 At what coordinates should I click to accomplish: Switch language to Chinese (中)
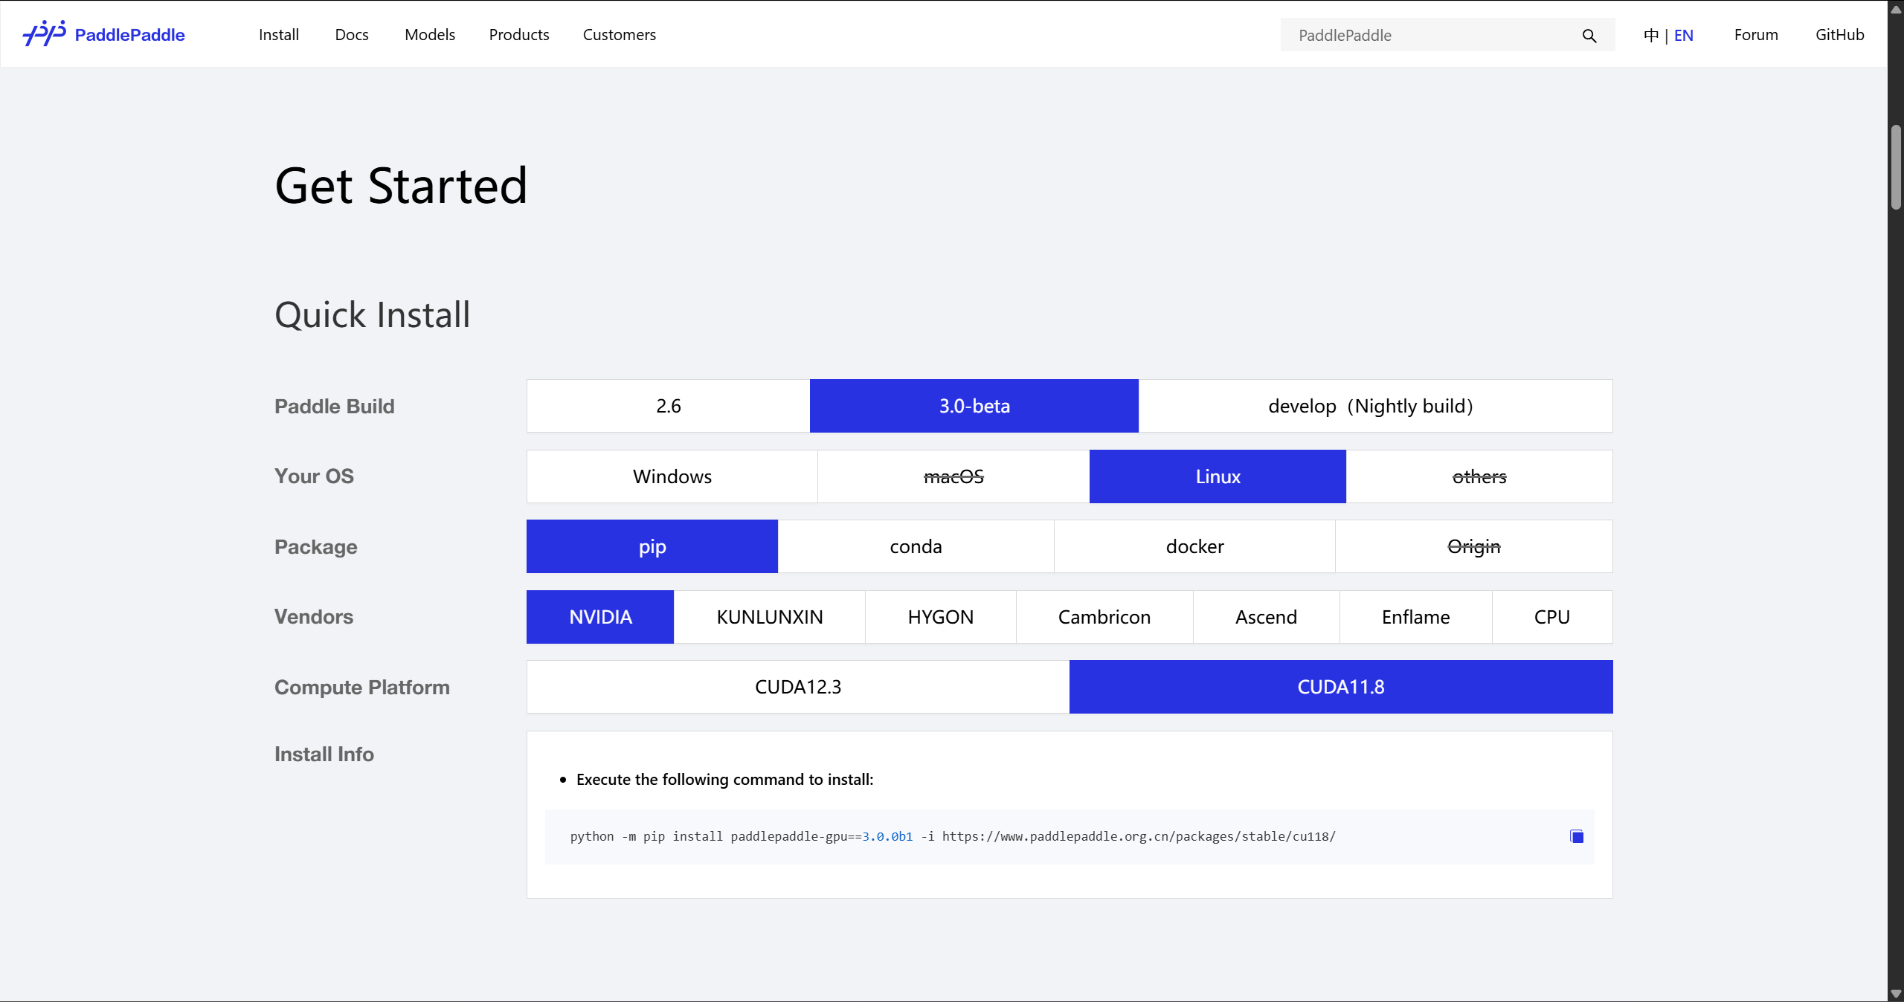coord(1650,36)
